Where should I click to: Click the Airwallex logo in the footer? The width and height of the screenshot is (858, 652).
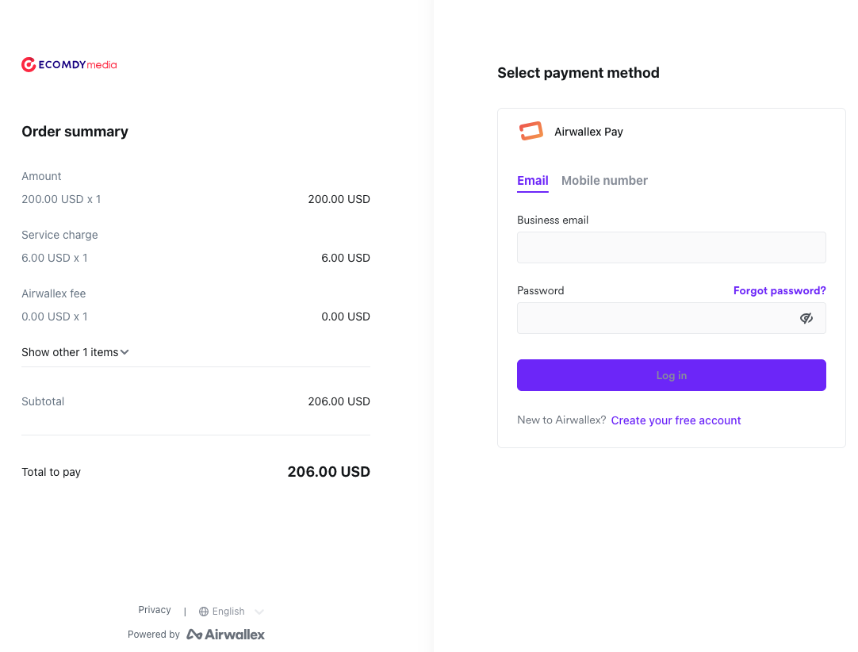coord(226,634)
